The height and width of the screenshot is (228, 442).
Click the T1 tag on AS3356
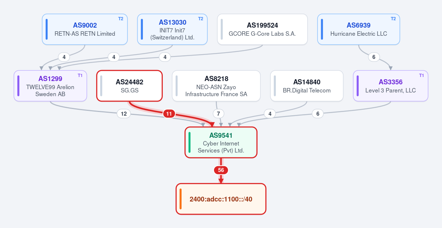[x=421, y=76]
